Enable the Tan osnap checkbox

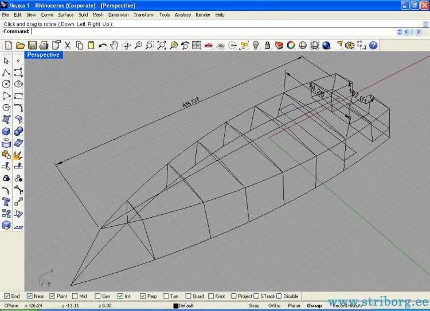tap(165, 296)
